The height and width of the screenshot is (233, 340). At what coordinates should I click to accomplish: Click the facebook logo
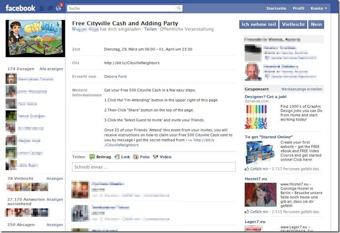point(20,8)
